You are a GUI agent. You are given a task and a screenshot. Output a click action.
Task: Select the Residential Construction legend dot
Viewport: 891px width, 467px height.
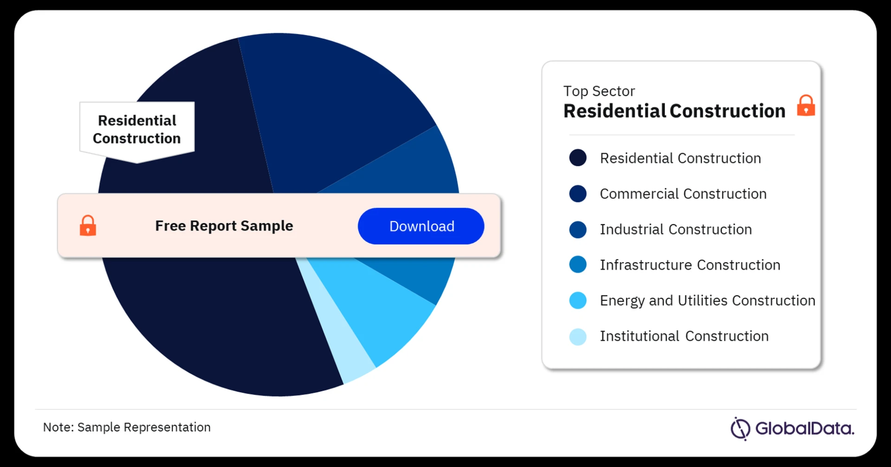point(578,158)
